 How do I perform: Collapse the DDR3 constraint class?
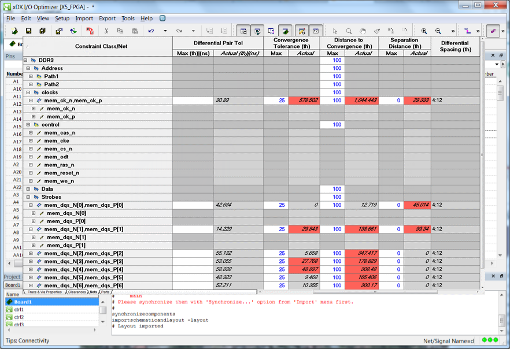tap(25, 60)
